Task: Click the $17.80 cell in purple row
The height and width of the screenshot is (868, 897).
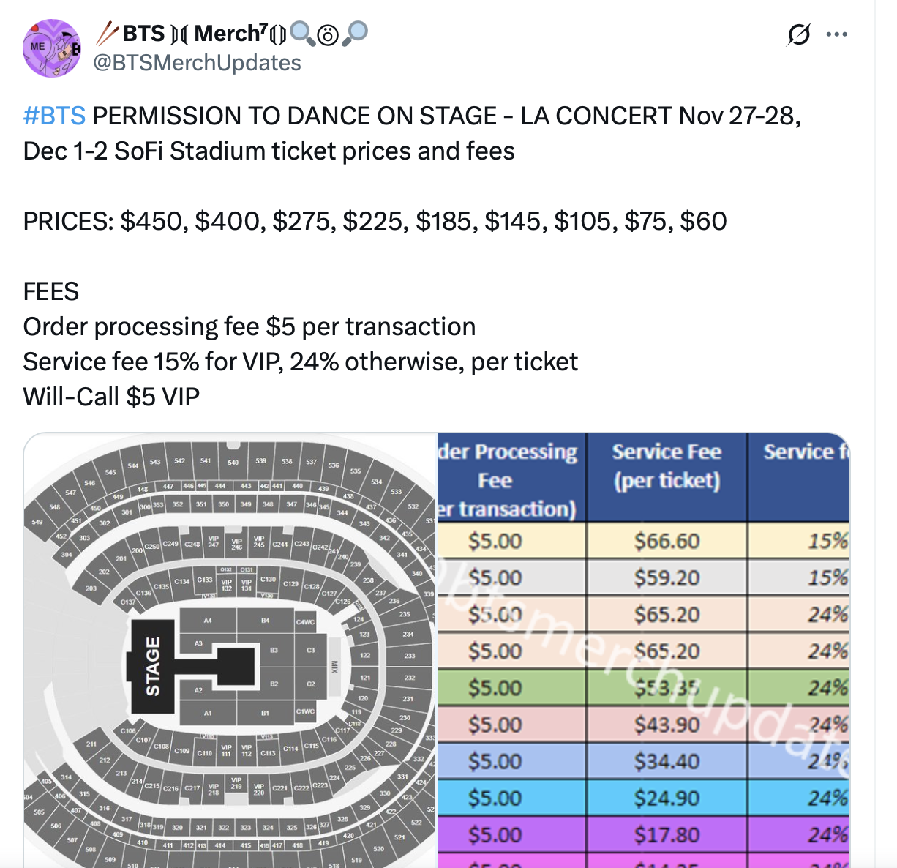Action: point(667,834)
